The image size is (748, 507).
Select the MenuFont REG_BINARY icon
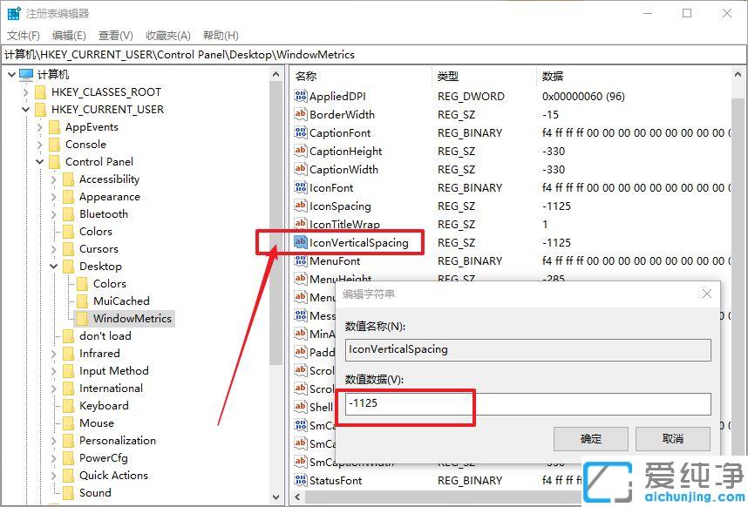pos(300,260)
